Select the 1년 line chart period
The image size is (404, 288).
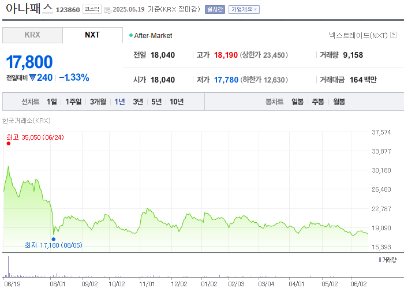tap(119, 102)
